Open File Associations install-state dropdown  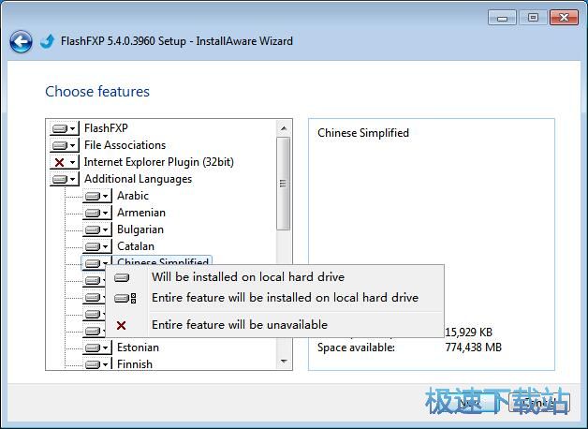click(x=64, y=145)
